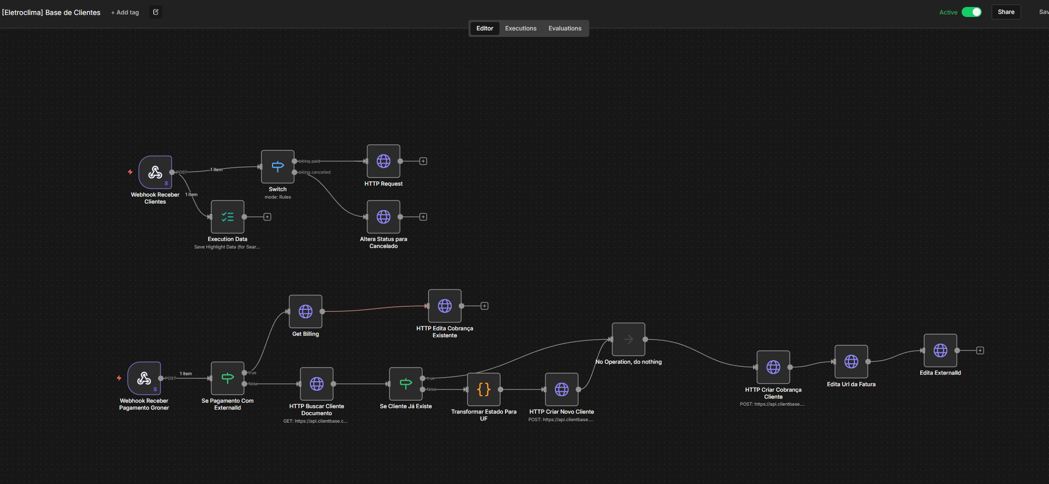The width and height of the screenshot is (1049, 484).
Task: Click the Get Billing node icon
Action: 305,311
